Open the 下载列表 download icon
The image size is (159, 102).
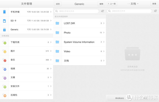point(5,42)
